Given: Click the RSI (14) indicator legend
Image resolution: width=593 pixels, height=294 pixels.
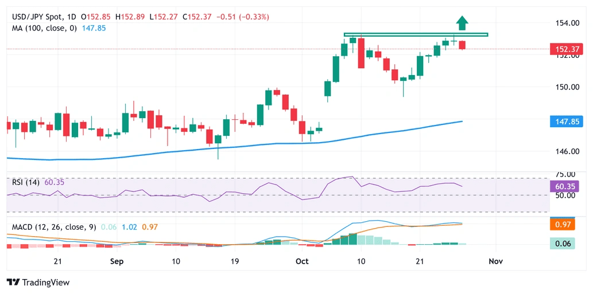Looking at the screenshot, I should coord(26,182).
